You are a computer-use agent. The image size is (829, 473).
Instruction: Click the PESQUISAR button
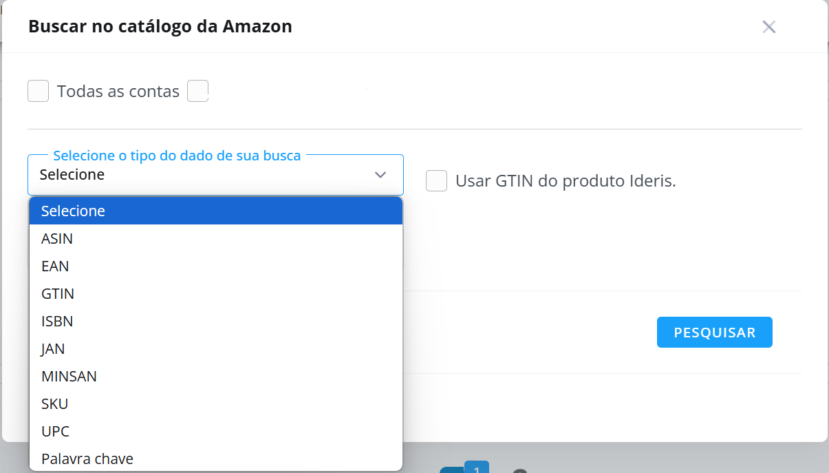pyautogui.click(x=715, y=333)
